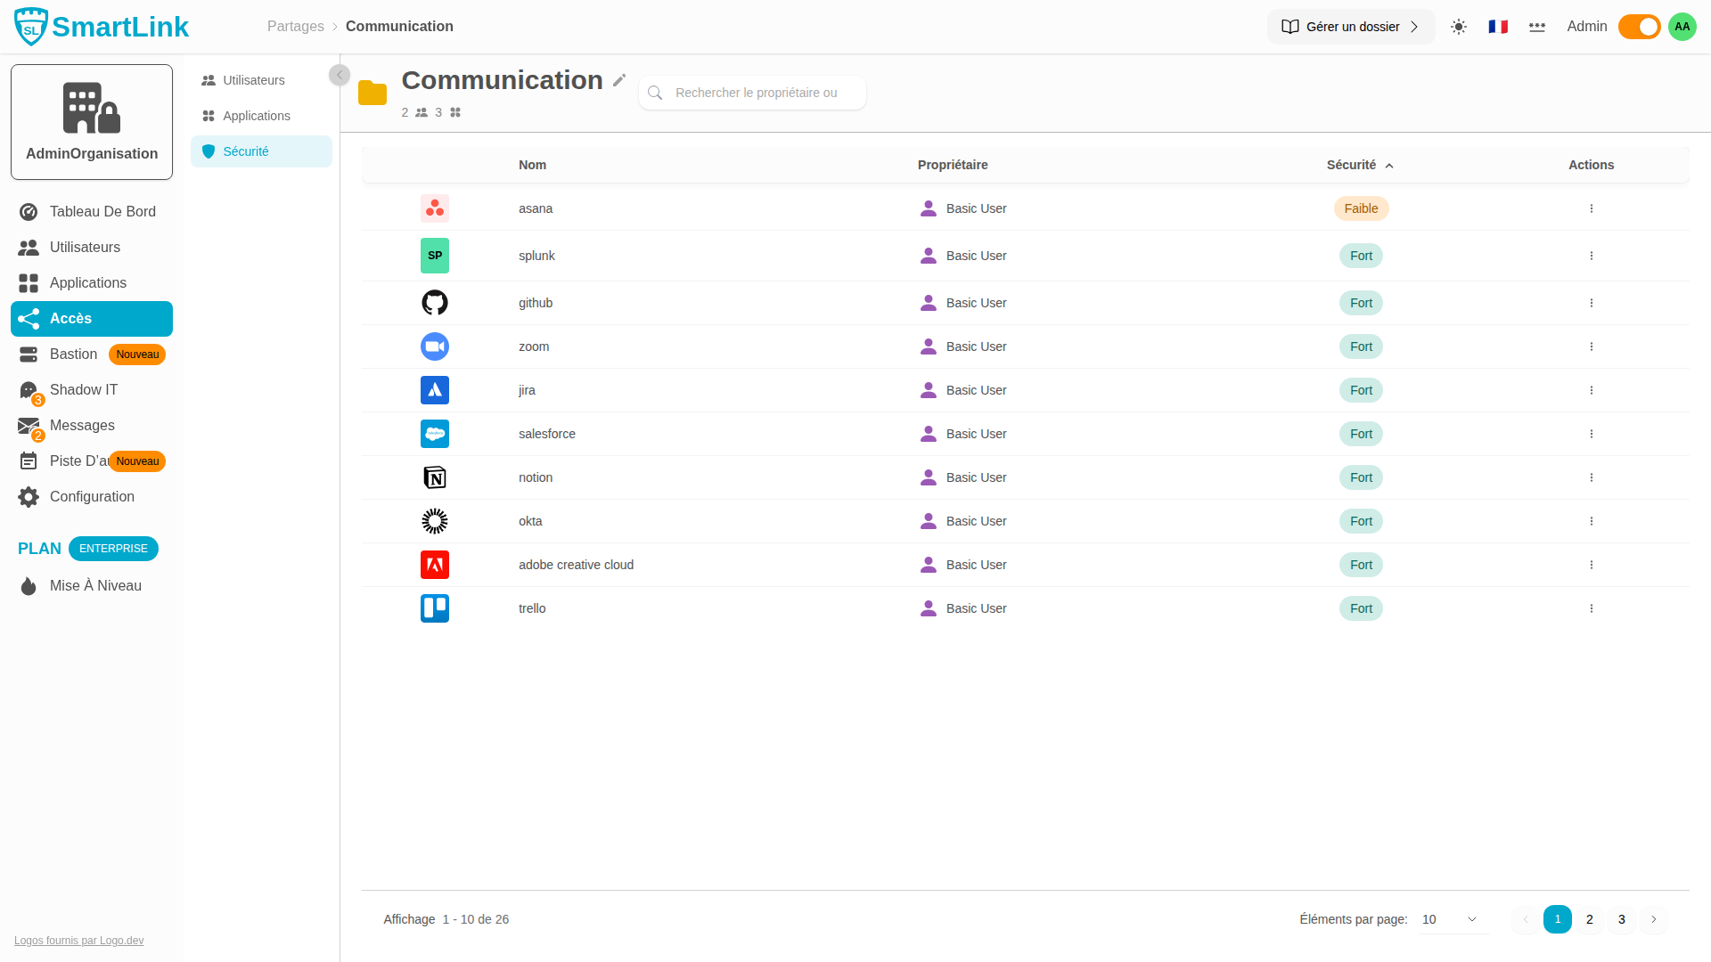Open Bastion in the sidebar menu
This screenshot has width=1711, height=962.
coord(74,355)
